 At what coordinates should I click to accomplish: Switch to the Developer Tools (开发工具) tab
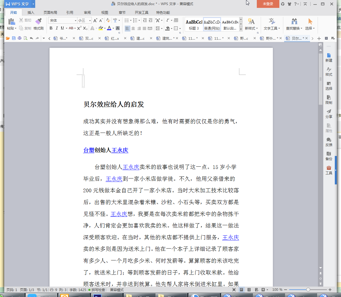pyautogui.click(x=141, y=12)
